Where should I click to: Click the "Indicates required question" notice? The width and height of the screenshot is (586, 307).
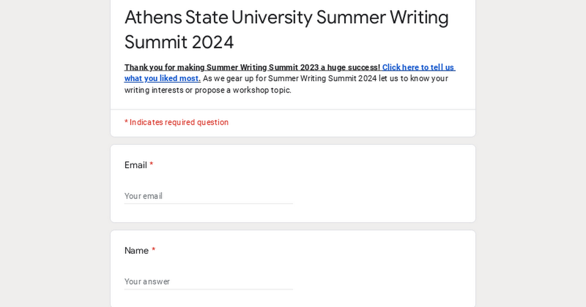[x=177, y=122]
